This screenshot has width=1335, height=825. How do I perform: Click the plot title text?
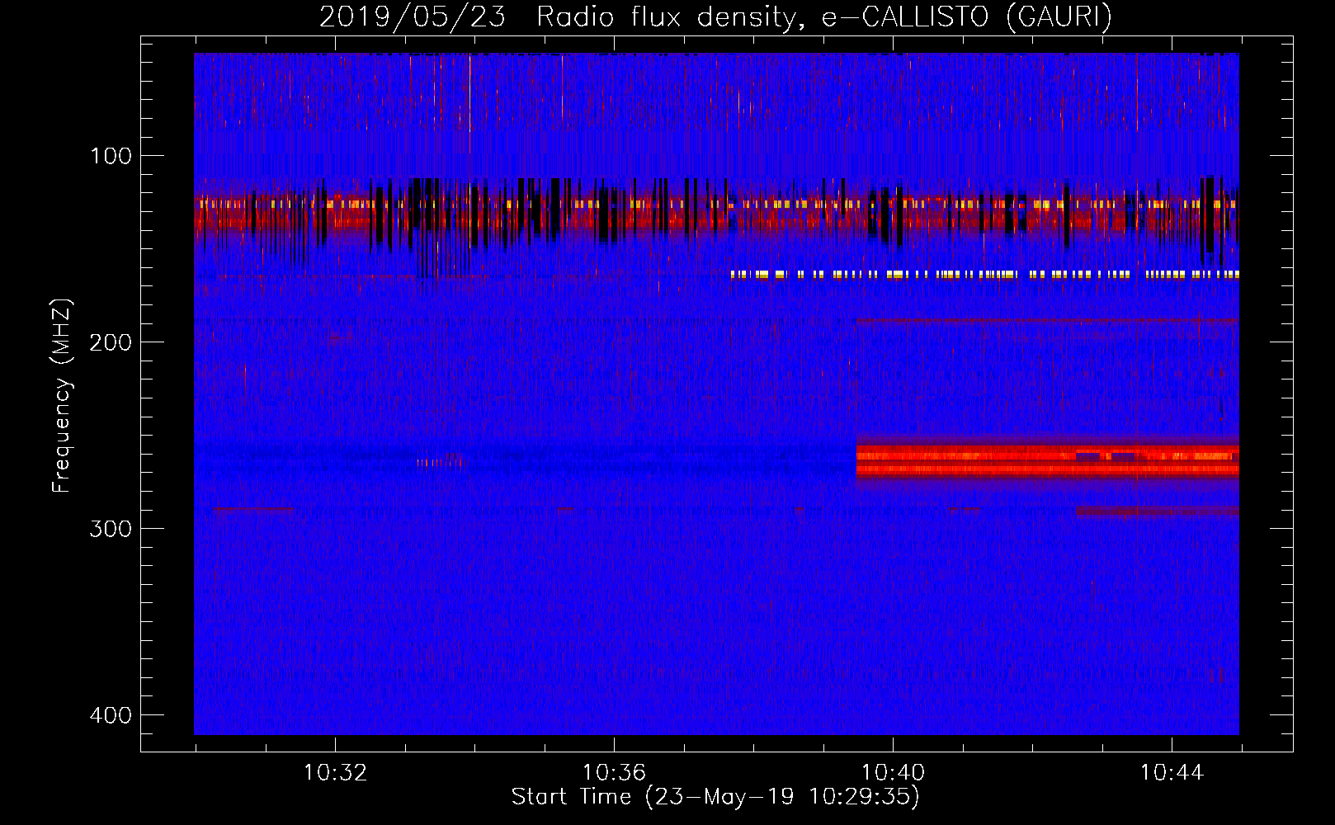click(715, 16)
